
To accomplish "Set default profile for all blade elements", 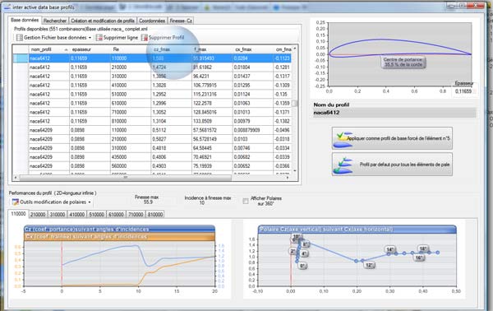I will click(x=392, y=165).
